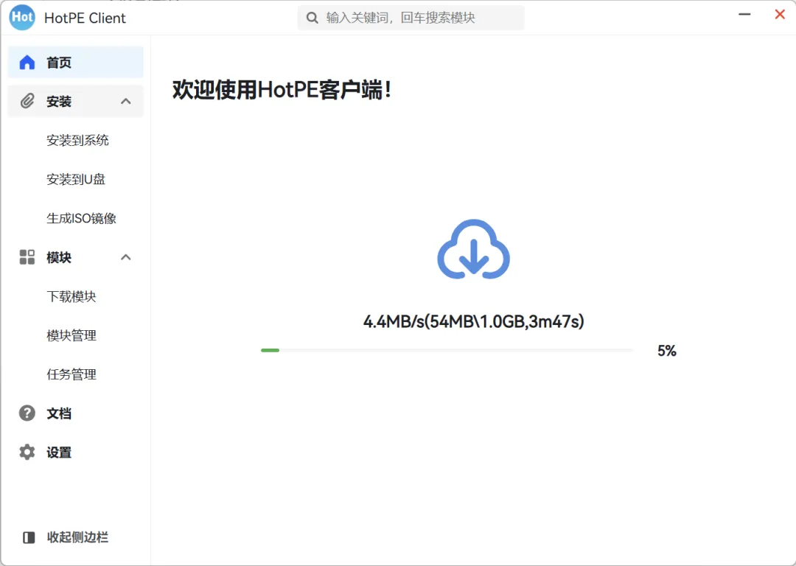
Task: Open the 文档 label entry
Action: point(59,413)
